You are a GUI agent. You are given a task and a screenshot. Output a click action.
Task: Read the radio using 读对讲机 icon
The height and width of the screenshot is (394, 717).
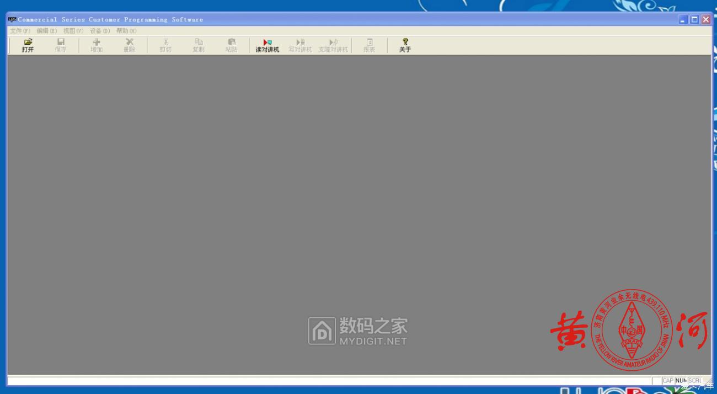tap(267, 45)
